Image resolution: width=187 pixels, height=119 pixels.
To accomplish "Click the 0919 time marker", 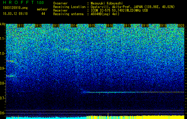I will [163, 26].
